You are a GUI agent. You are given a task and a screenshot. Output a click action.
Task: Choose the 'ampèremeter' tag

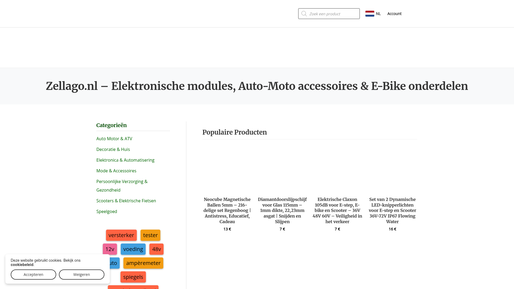(143, 263)
